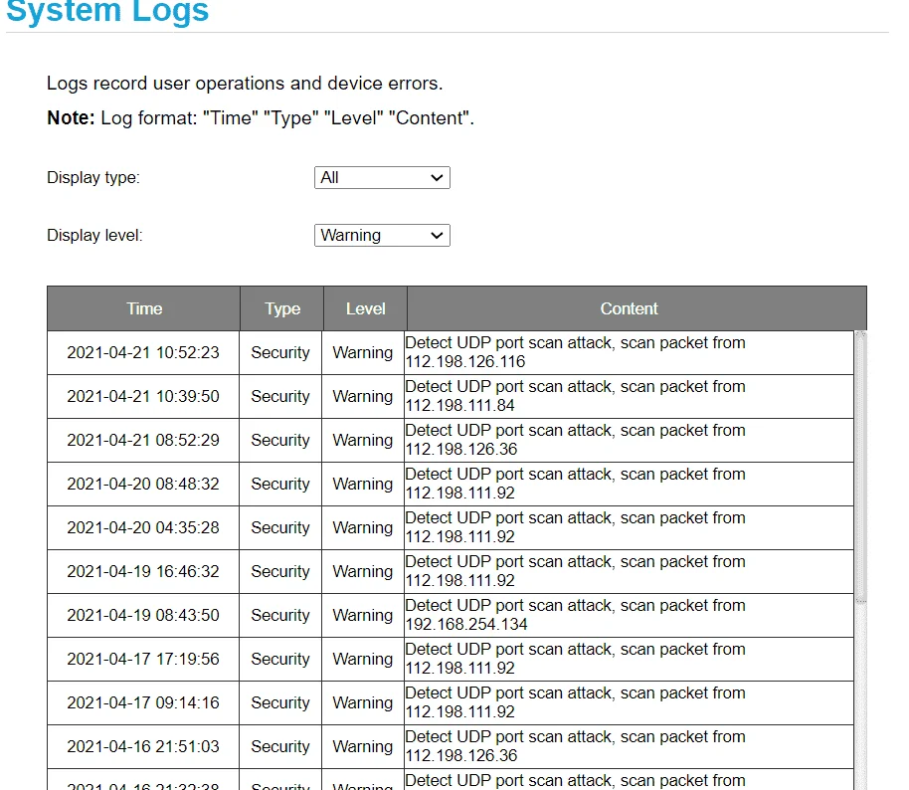
Task: Click the Display level label
Action: [x=94, y=236]
